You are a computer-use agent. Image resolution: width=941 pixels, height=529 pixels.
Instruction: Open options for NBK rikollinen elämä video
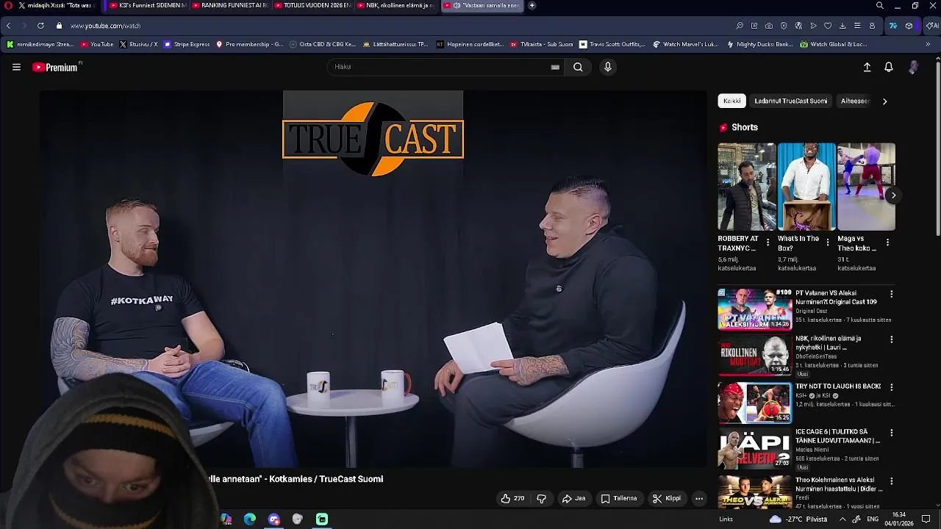tap(891, 340)
